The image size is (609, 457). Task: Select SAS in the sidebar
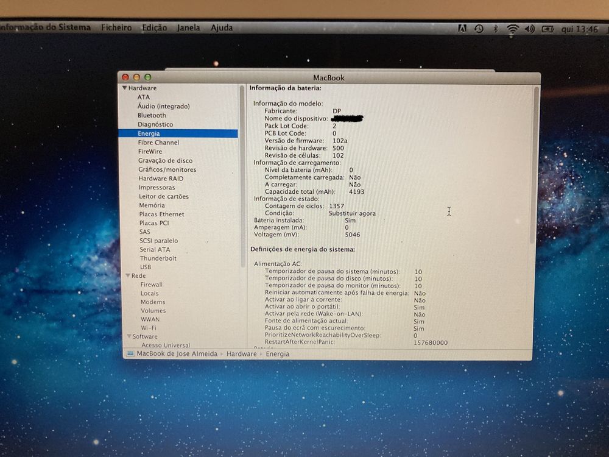coord(144,232)
